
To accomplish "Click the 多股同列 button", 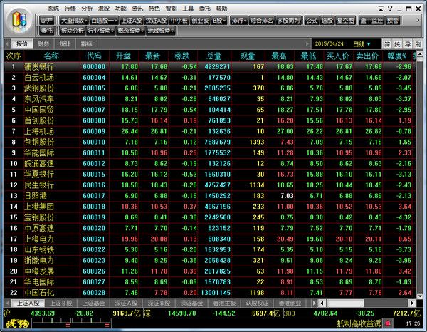I will point(288,21).
